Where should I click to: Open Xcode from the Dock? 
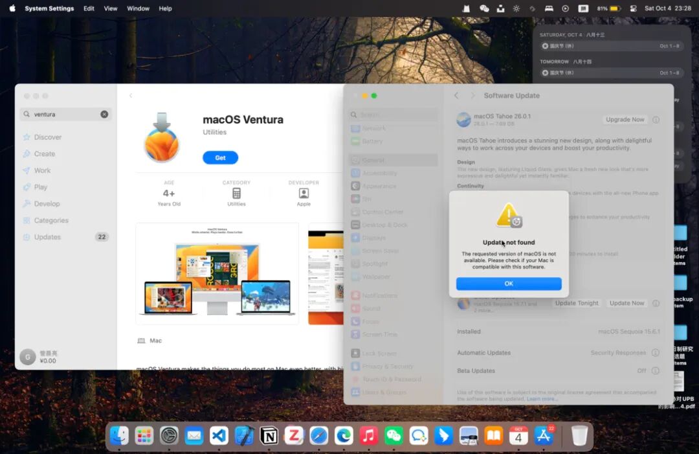(244, 436)
